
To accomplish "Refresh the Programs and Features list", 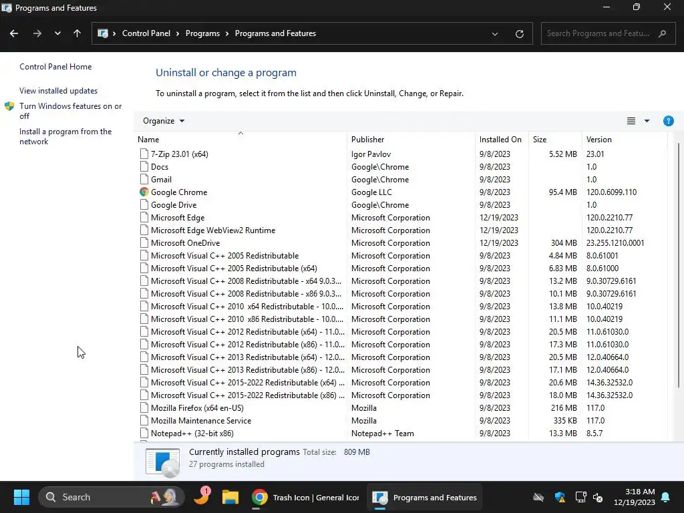I will point(519,33).
